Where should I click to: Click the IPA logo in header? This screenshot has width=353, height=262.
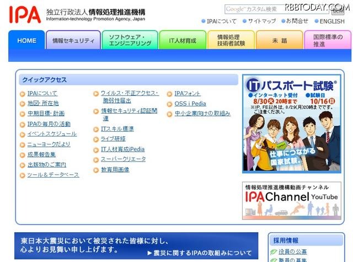pyautogui.click(x=25, y=14)
